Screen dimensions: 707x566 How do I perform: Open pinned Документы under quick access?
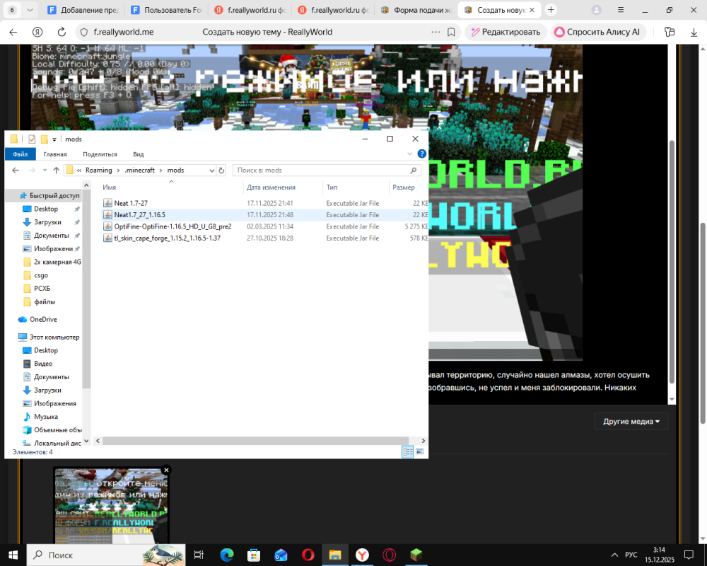pos(51,235)
